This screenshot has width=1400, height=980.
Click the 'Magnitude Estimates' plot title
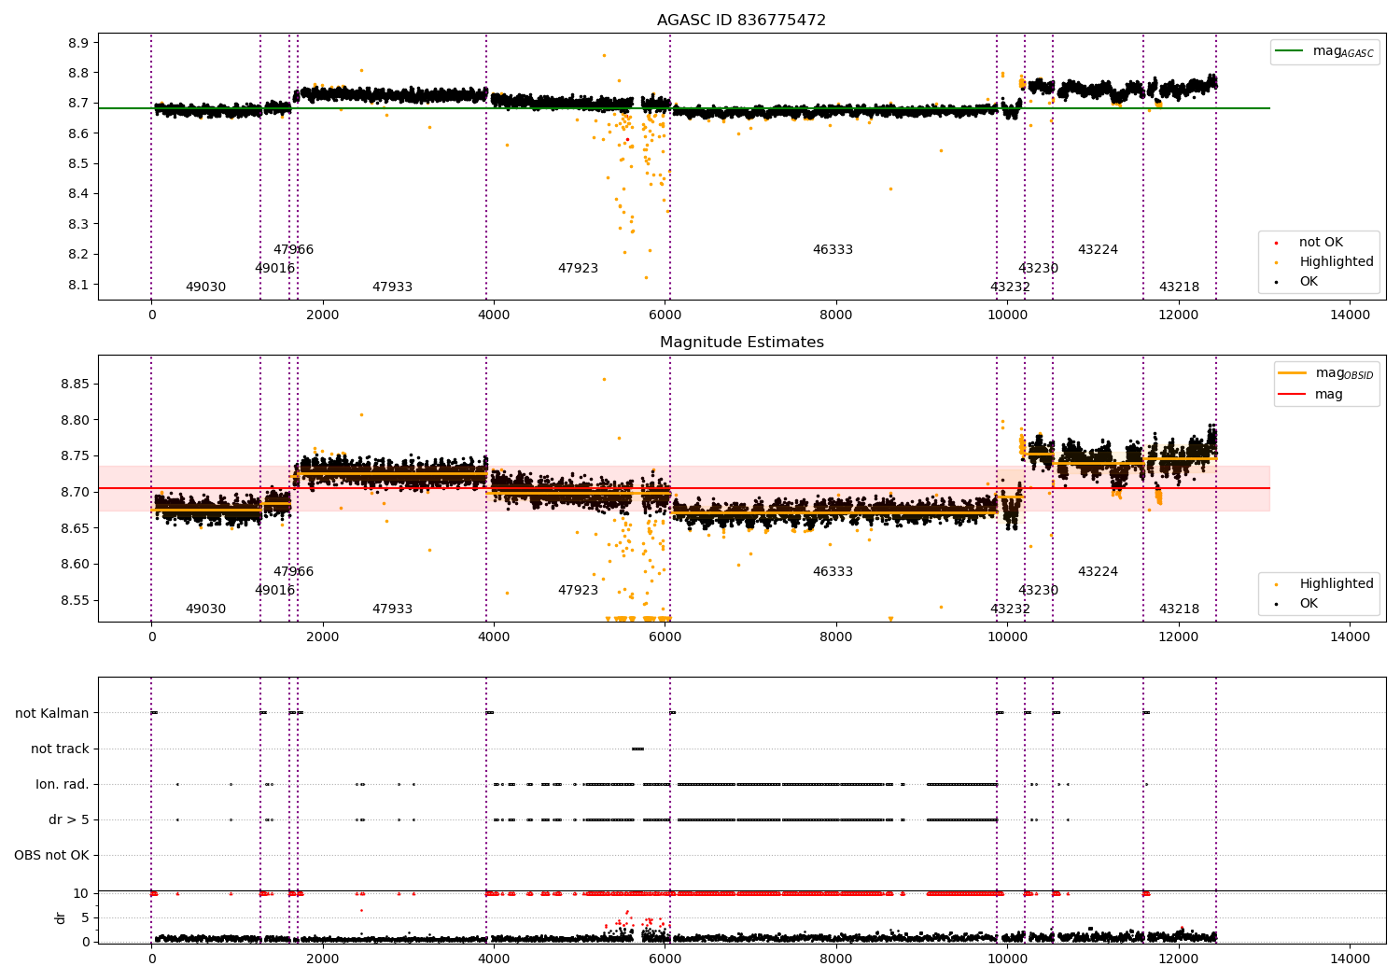[742, 343]
